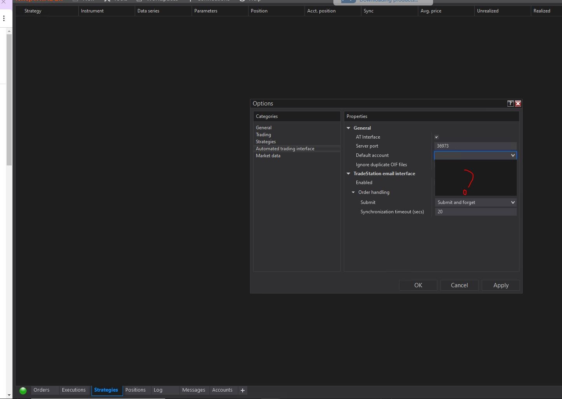Open the Default account dropdown arrow

point(513,155)
